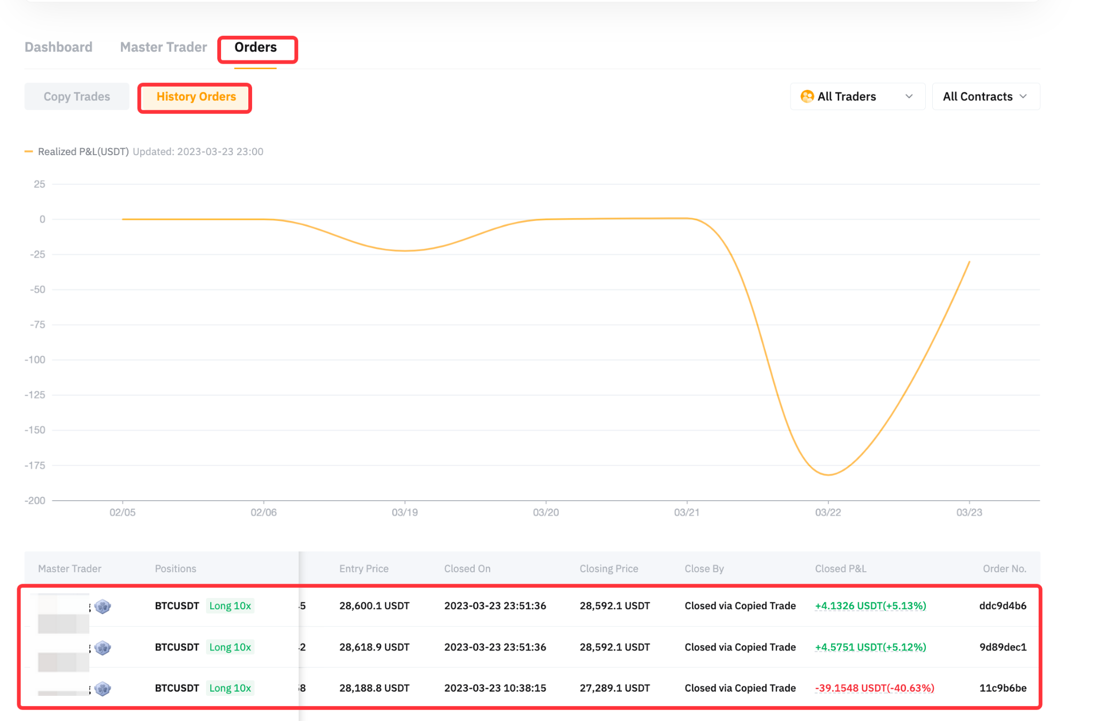
Task: Click the All Traders avatar icon
Action: click(x=807, y=96)
